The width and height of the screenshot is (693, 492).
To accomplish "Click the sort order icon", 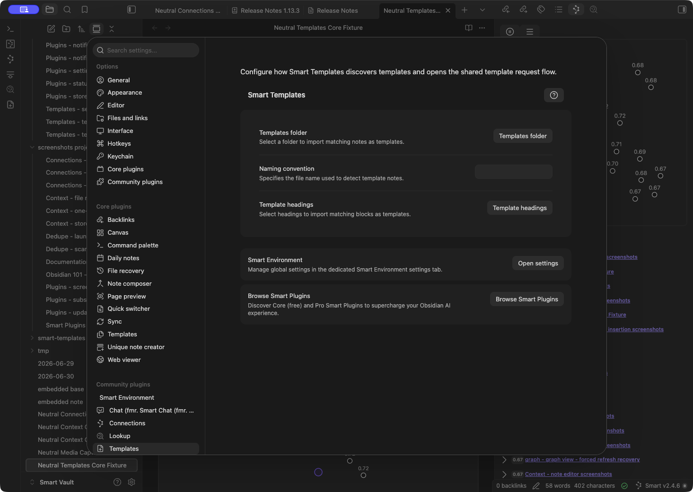I will coord(81,29).
